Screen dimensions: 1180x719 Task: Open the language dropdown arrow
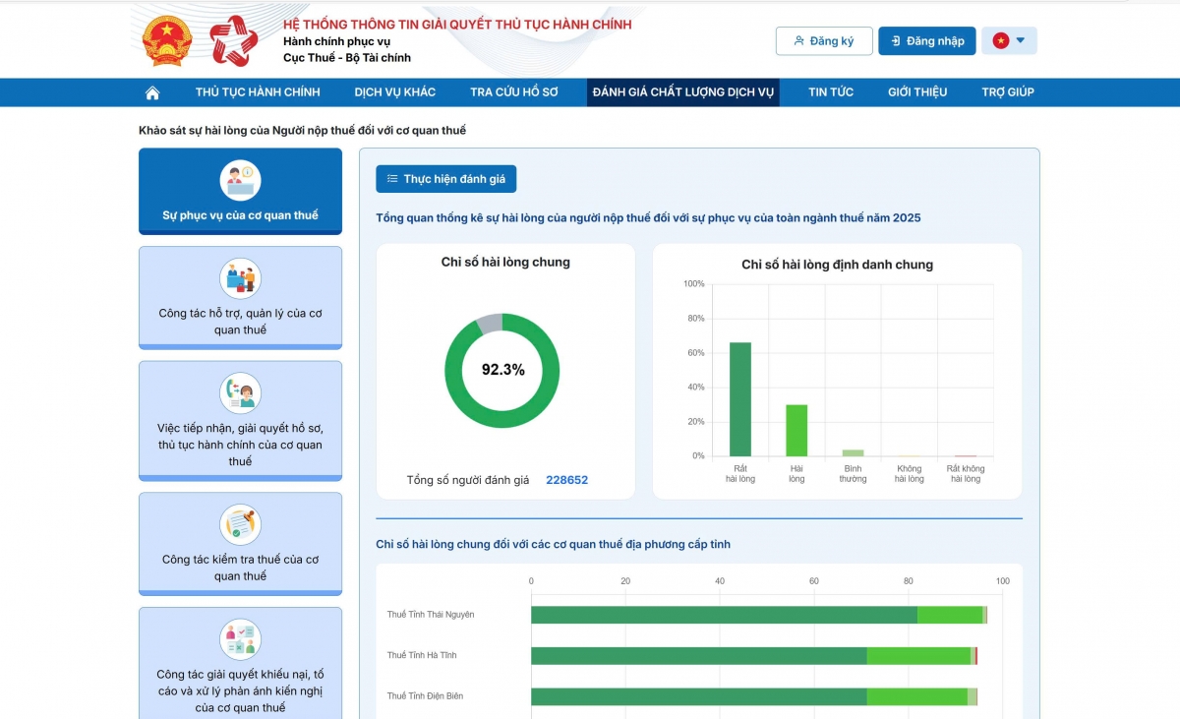point(1021,40)
